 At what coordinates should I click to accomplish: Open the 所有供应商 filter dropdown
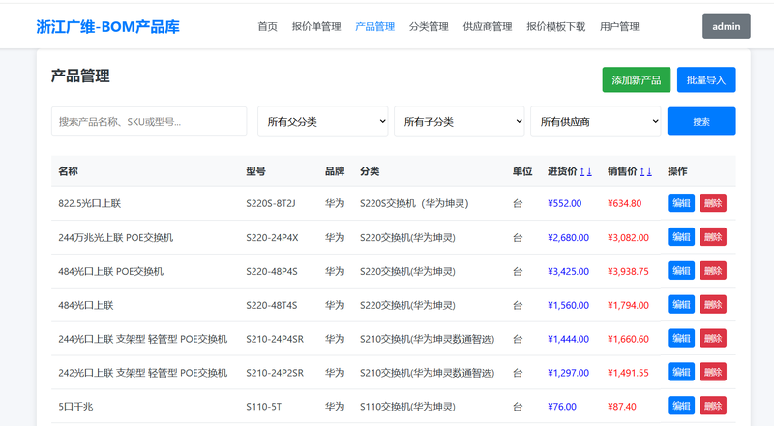click(596, 121)
